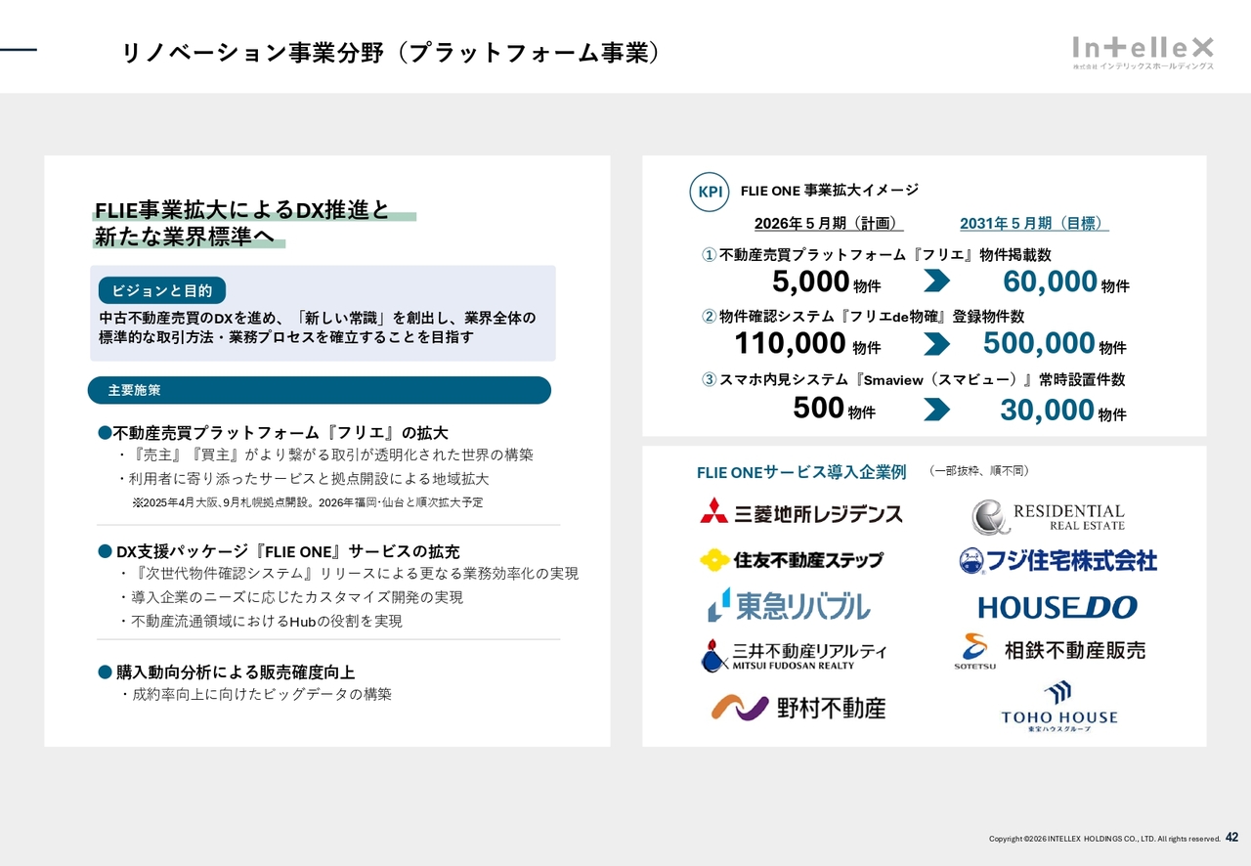The height and width of the screenshot is (866, 1251).
Task: Select the Fuji Jutaku logo
Action: coord(1057,560)
